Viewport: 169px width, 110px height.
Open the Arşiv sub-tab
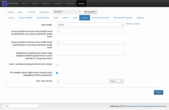[75, 18]
